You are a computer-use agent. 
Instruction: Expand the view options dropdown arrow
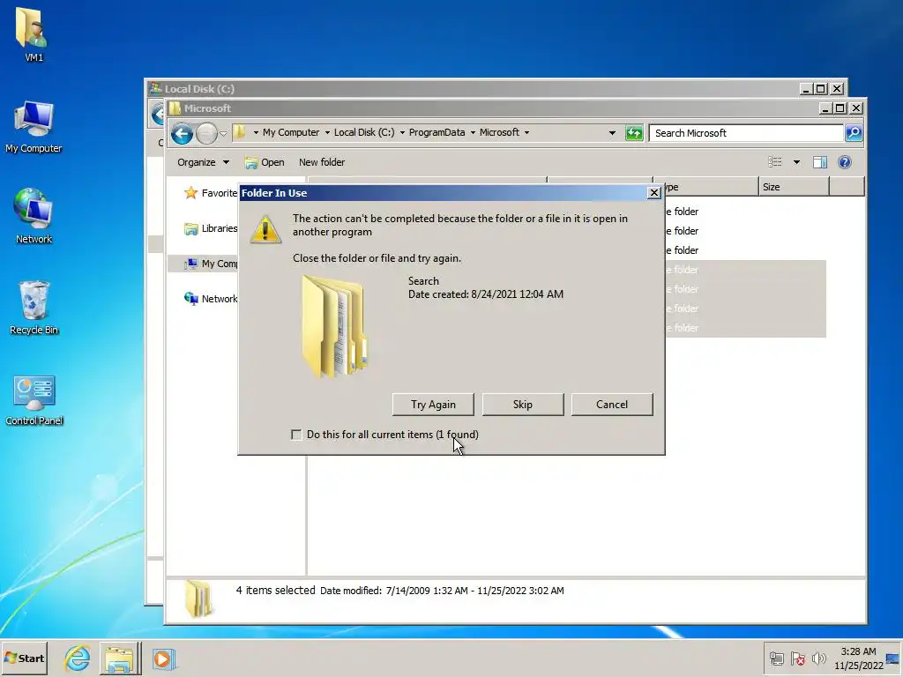point(796,162)
